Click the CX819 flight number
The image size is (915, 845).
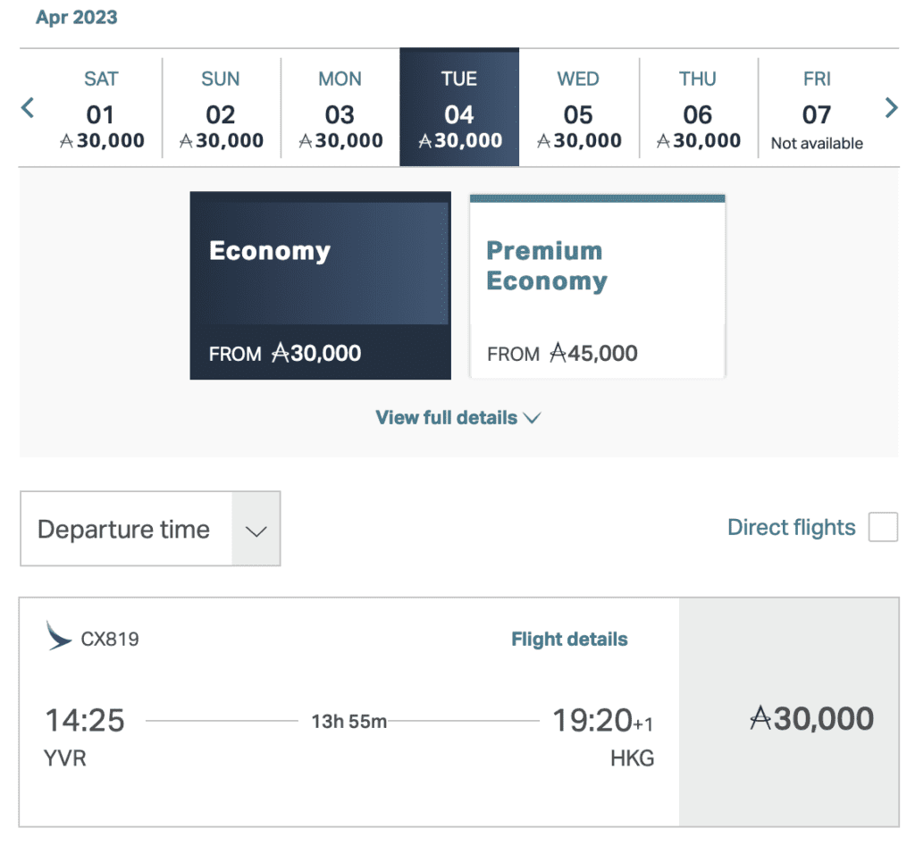[110, 640]
